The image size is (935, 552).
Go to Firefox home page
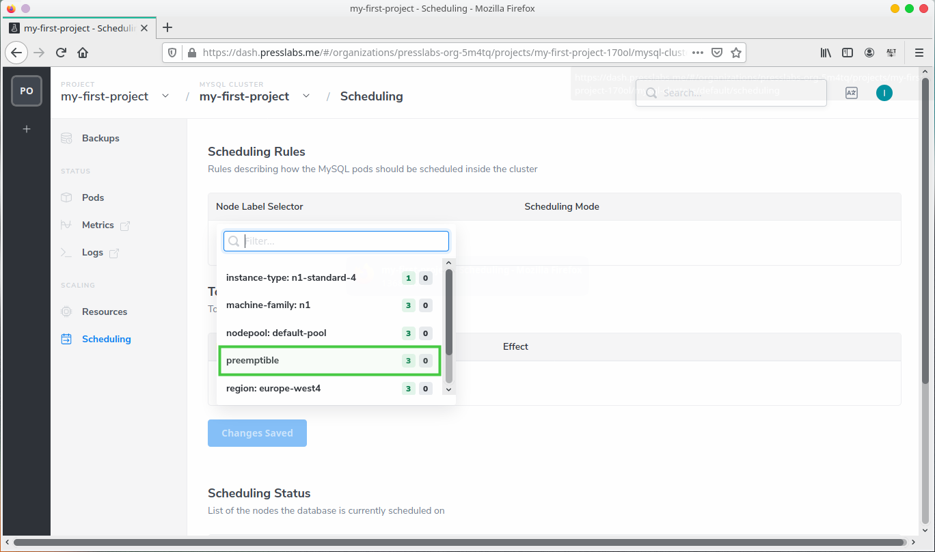click(83, 53)
